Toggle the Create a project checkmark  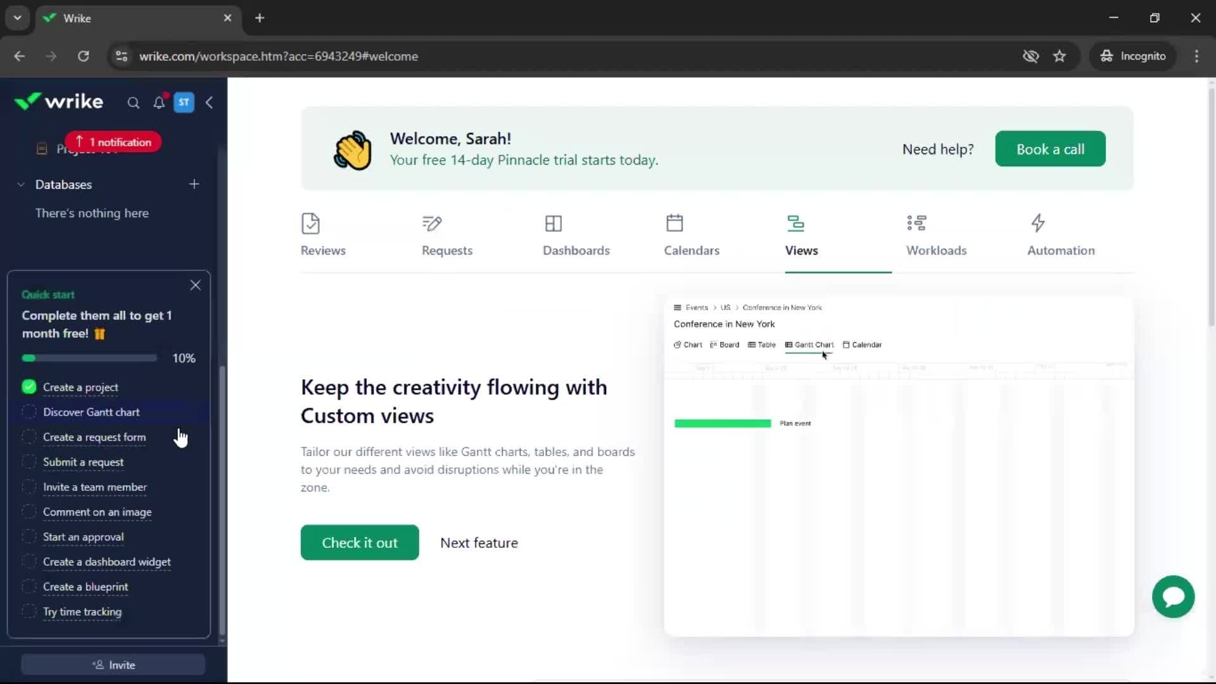(x=29, y=387)
